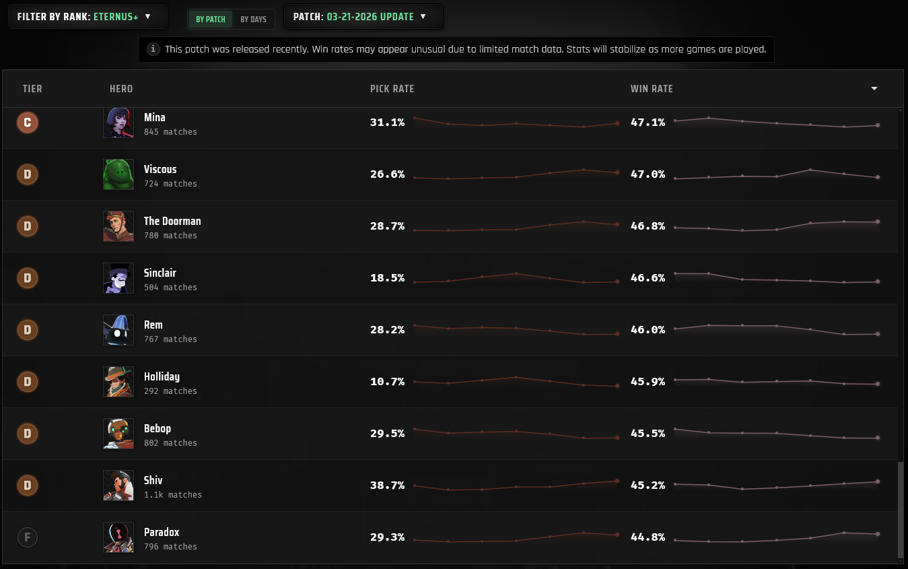Click Bebop's 802 matches text

[170, 443]
